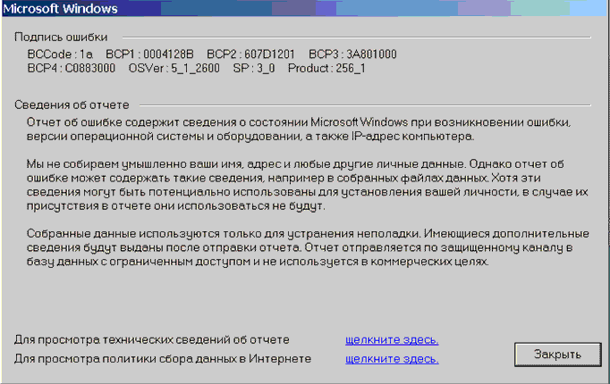Viewport: 610px width, 384px height.
Task: Select the Product : 256_1 text
Action: (326, 69)
